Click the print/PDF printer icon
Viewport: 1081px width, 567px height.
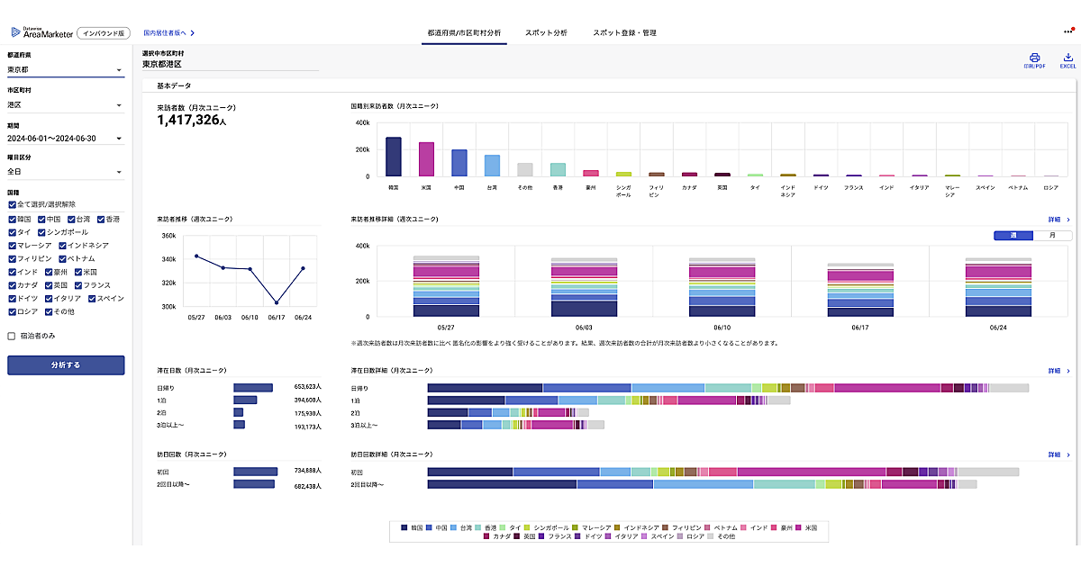pyautogui.click(x=1034, y=57)
